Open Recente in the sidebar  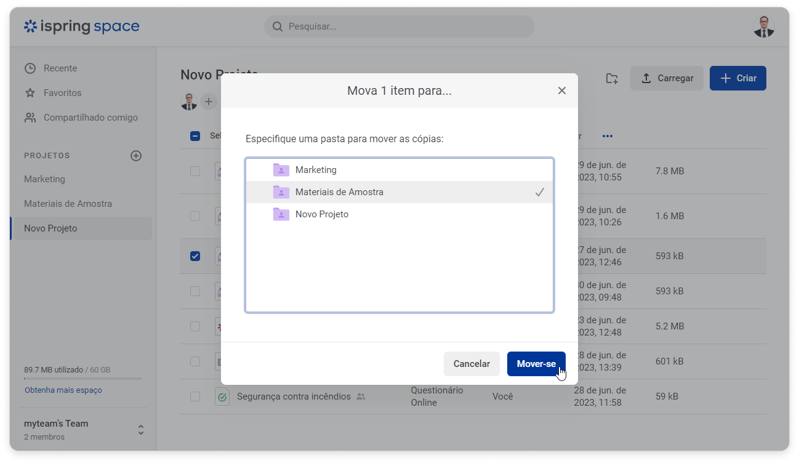60,68
